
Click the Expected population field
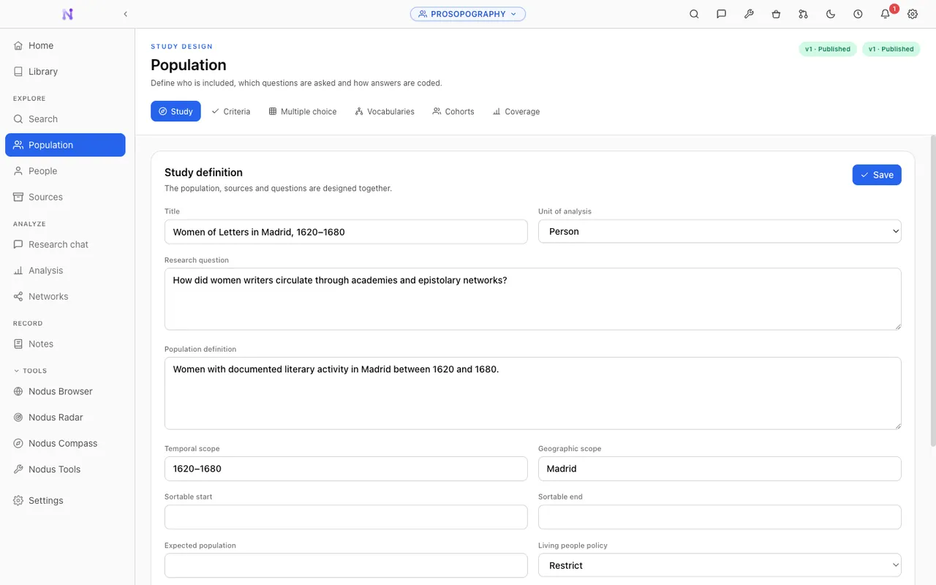click(346, 565)
